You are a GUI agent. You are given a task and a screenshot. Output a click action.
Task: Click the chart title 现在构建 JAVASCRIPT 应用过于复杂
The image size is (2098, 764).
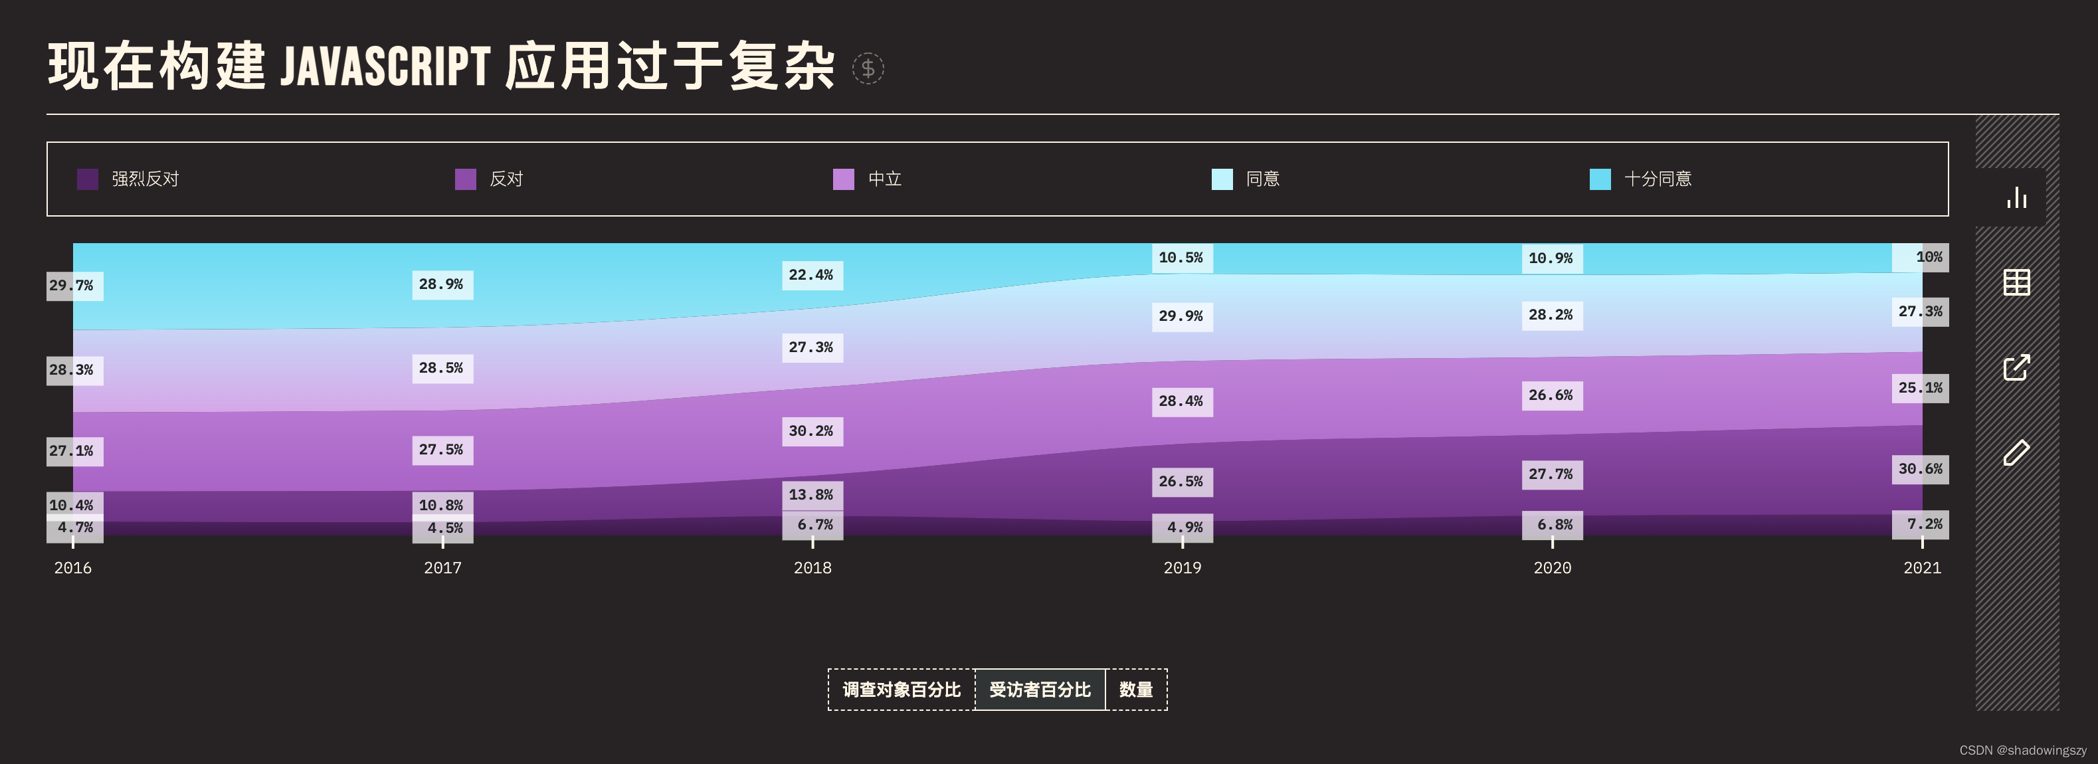[x=441, y=66]
